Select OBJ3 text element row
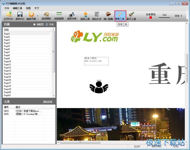 click(29, 111)
